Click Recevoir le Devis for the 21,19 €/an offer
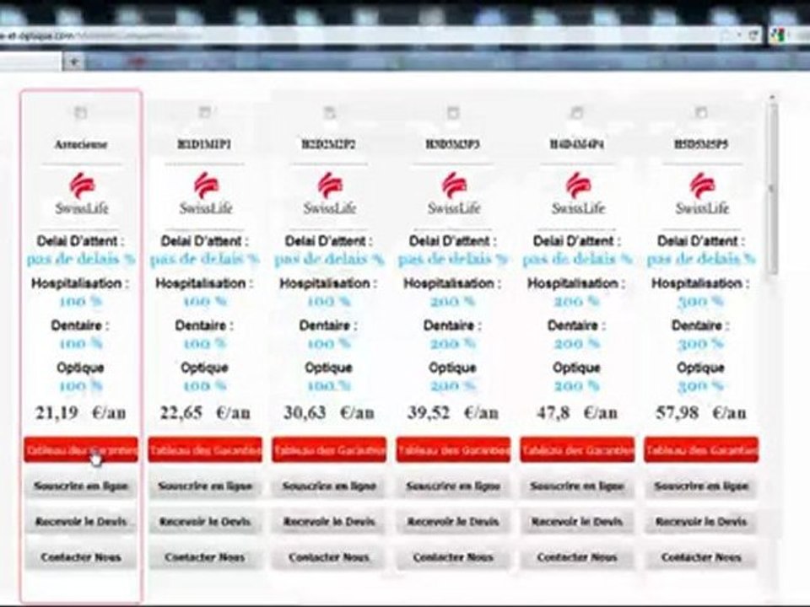 coord(81,522)
